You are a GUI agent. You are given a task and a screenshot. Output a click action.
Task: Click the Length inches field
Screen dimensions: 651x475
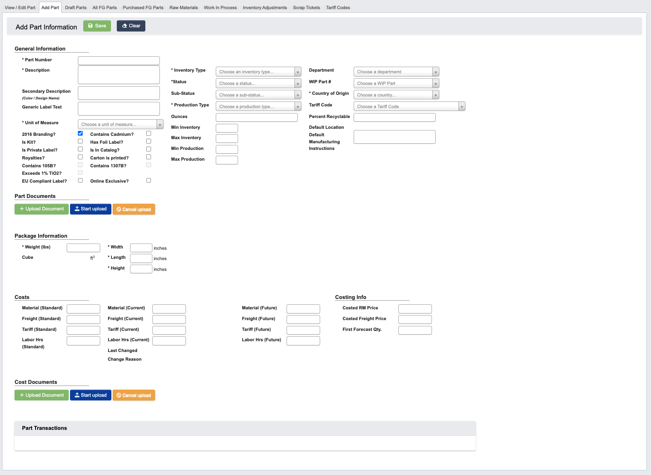coord(141,258)
